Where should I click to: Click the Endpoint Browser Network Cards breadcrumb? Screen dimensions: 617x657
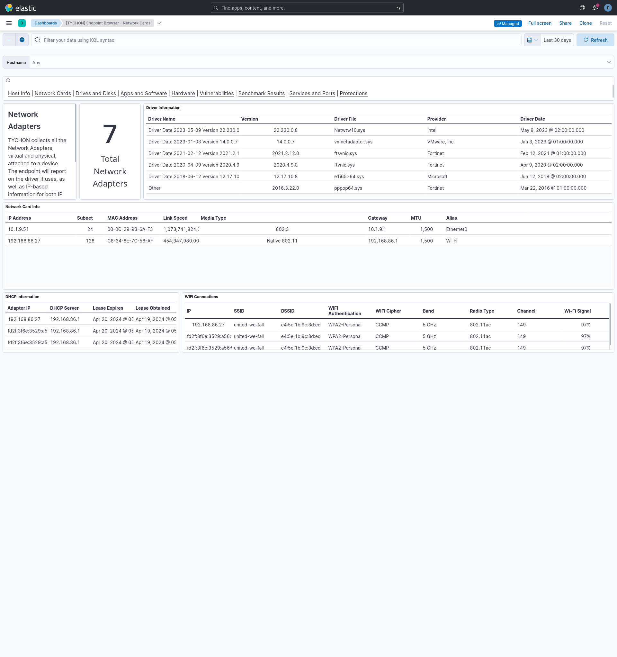[108, 23]
